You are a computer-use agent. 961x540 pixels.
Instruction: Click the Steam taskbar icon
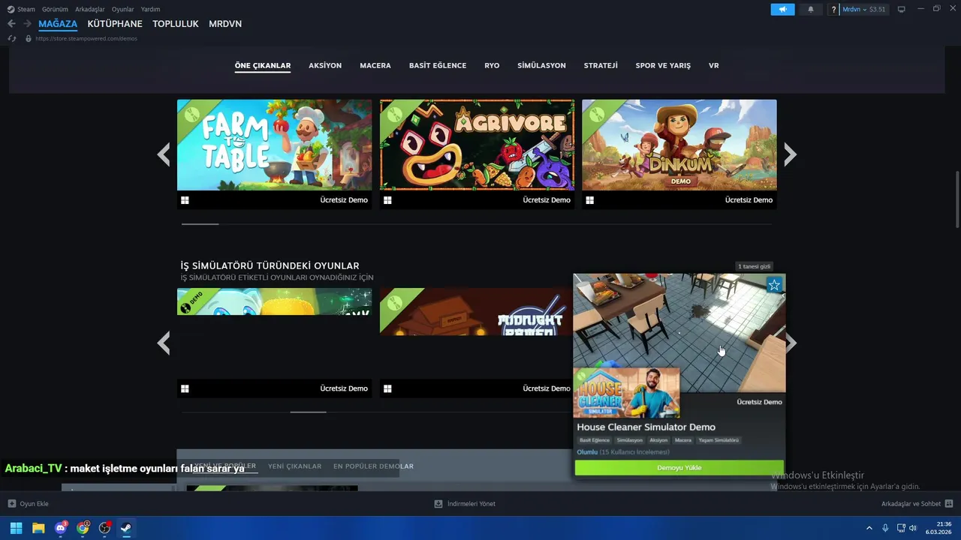(x=127, y=528)
